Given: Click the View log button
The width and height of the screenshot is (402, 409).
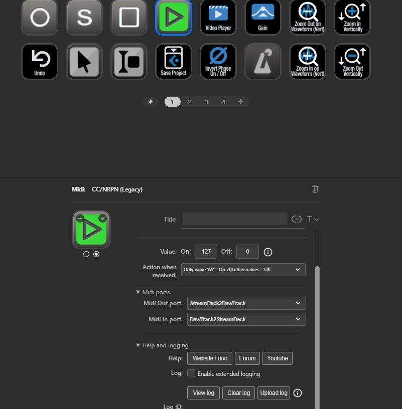Looking at the screenshot, I should 203,393.
